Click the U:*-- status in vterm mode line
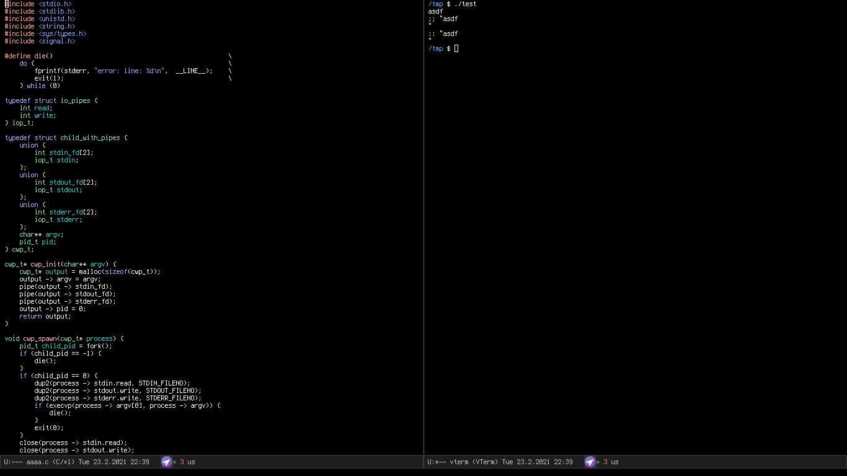Image resolution: width=847 pixels, height=476 pixels. pos(437,462)
